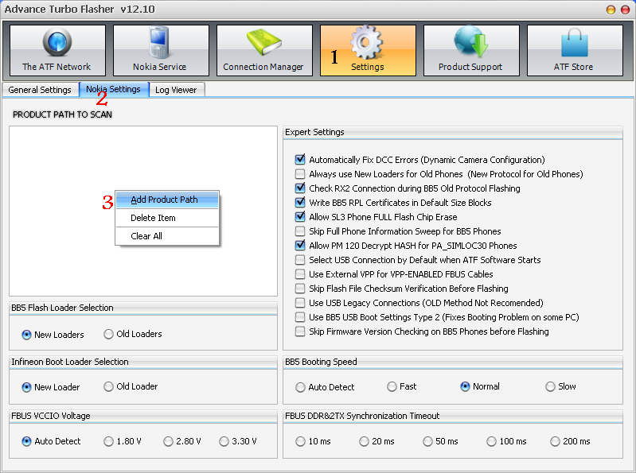Select FBUS VCCIO Auto Detect voltage
Viewport: 636px width, 473px height.
pyautogui.click(x=26, y=441)
